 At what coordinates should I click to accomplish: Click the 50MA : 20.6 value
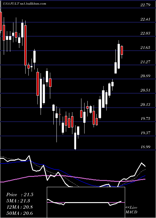[19, 213]
